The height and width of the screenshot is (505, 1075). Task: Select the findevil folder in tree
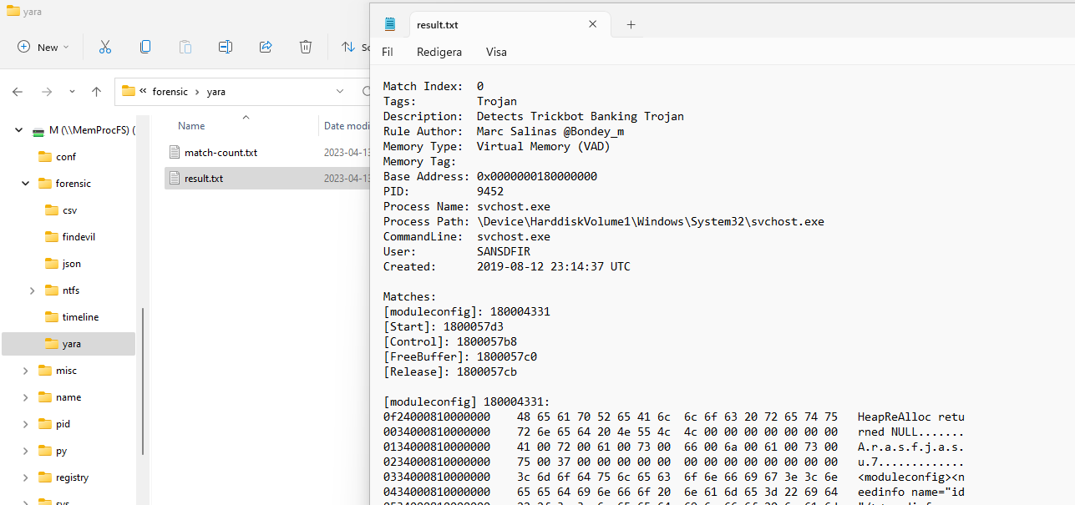pyautogui.click(x=79, y=237)
